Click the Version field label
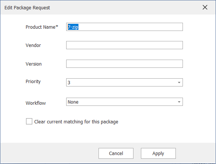This screenshot has height=164, width=216. (33, 64)
